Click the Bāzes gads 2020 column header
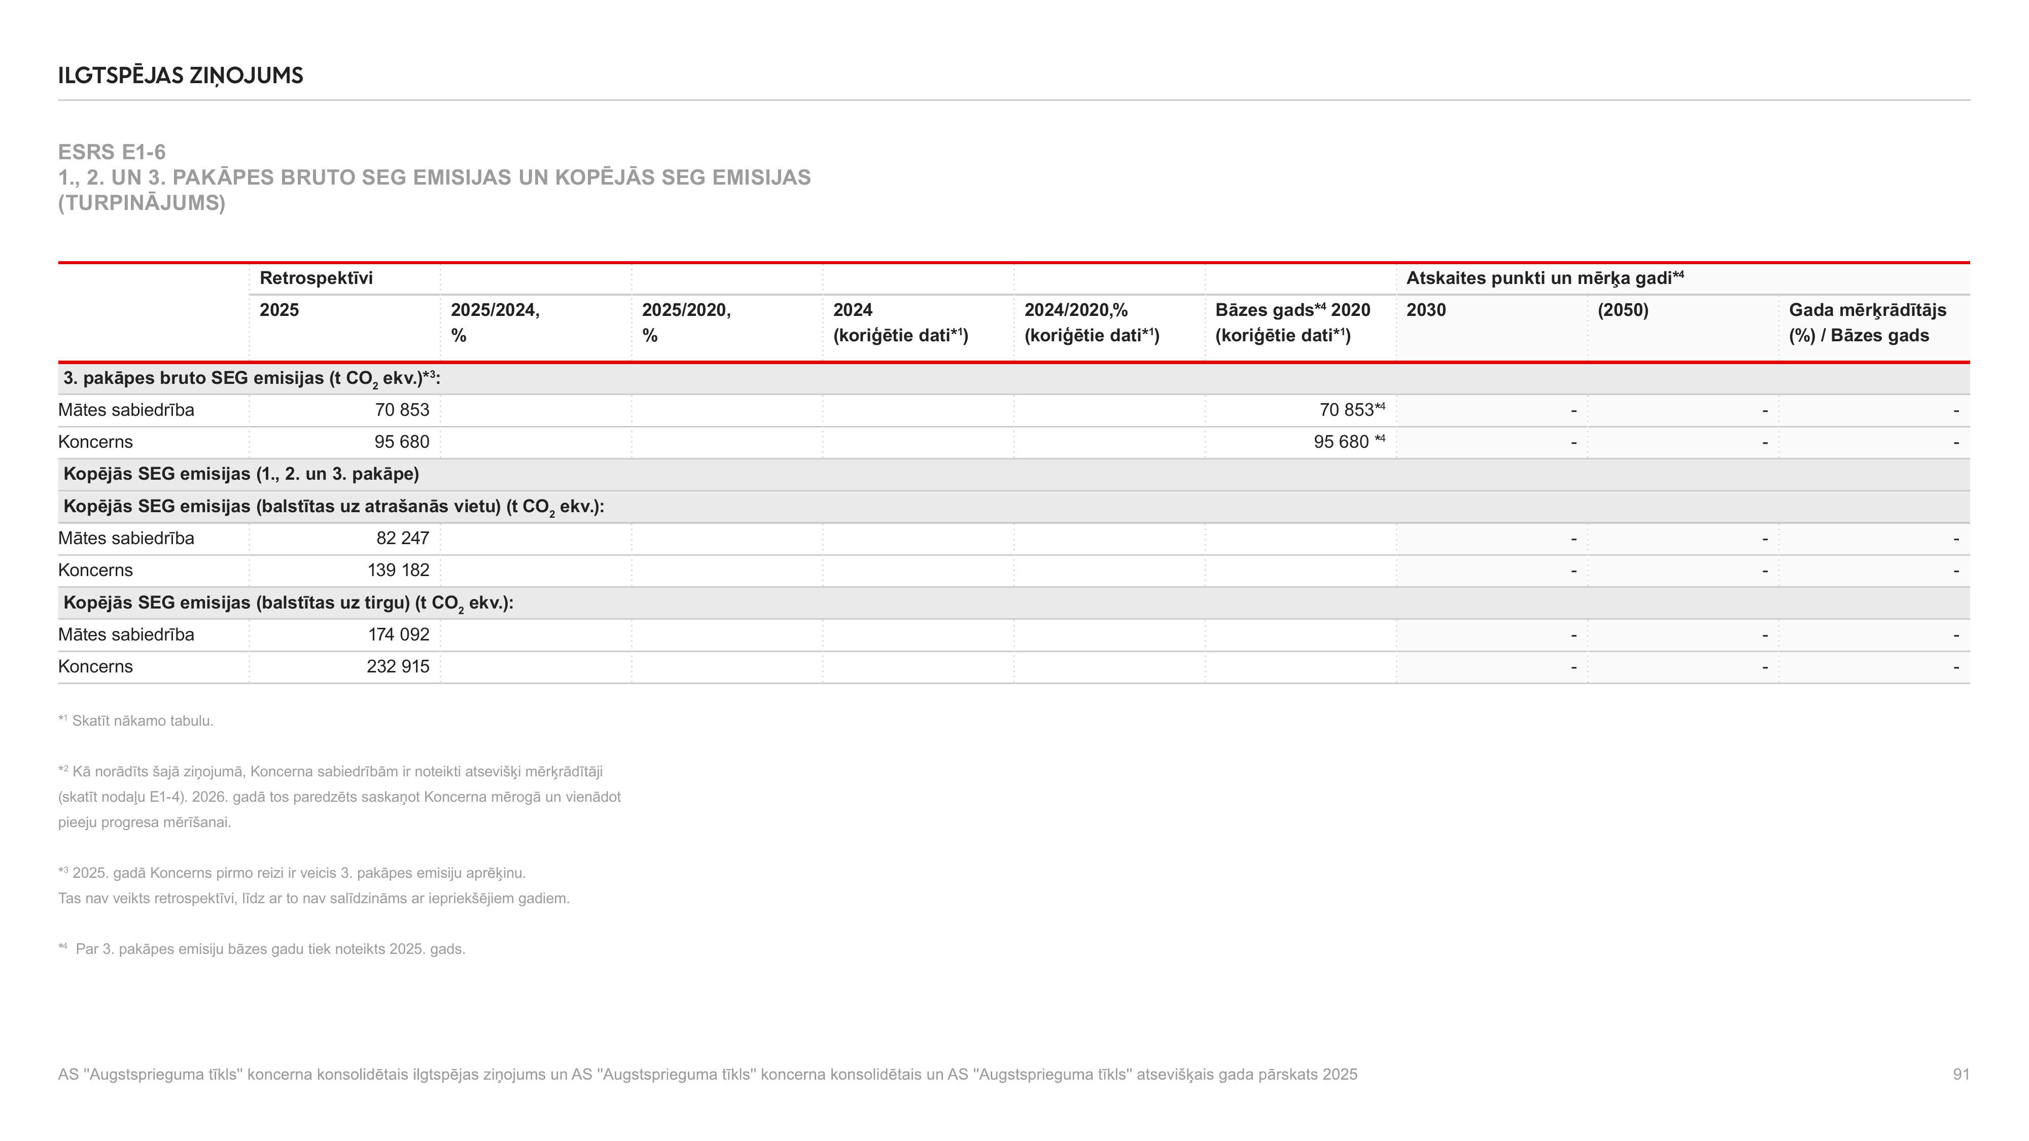This screenshot has height=1141, width=2029. coord(1292,323)
